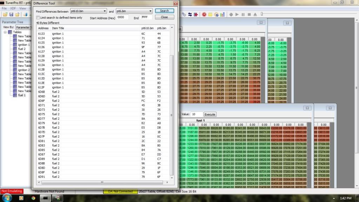Click the Hardware Not Found status text
The width and height of the screenshot is (359, 202).
tap(49, 191)
